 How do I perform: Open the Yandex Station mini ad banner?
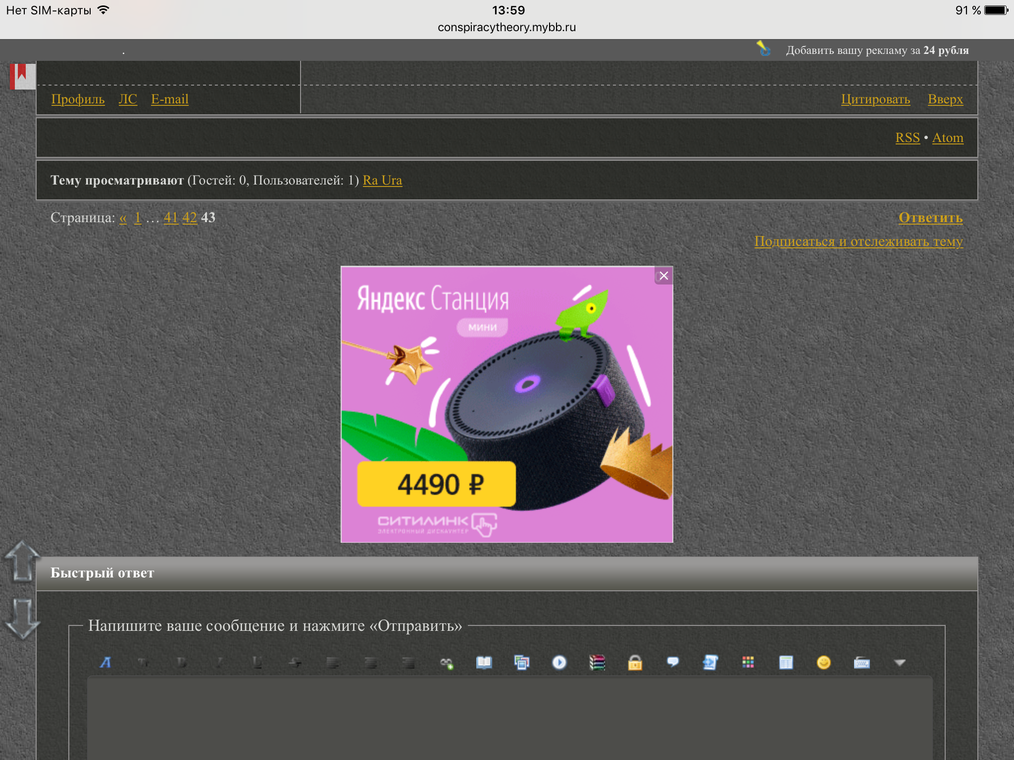pos(507,404)
